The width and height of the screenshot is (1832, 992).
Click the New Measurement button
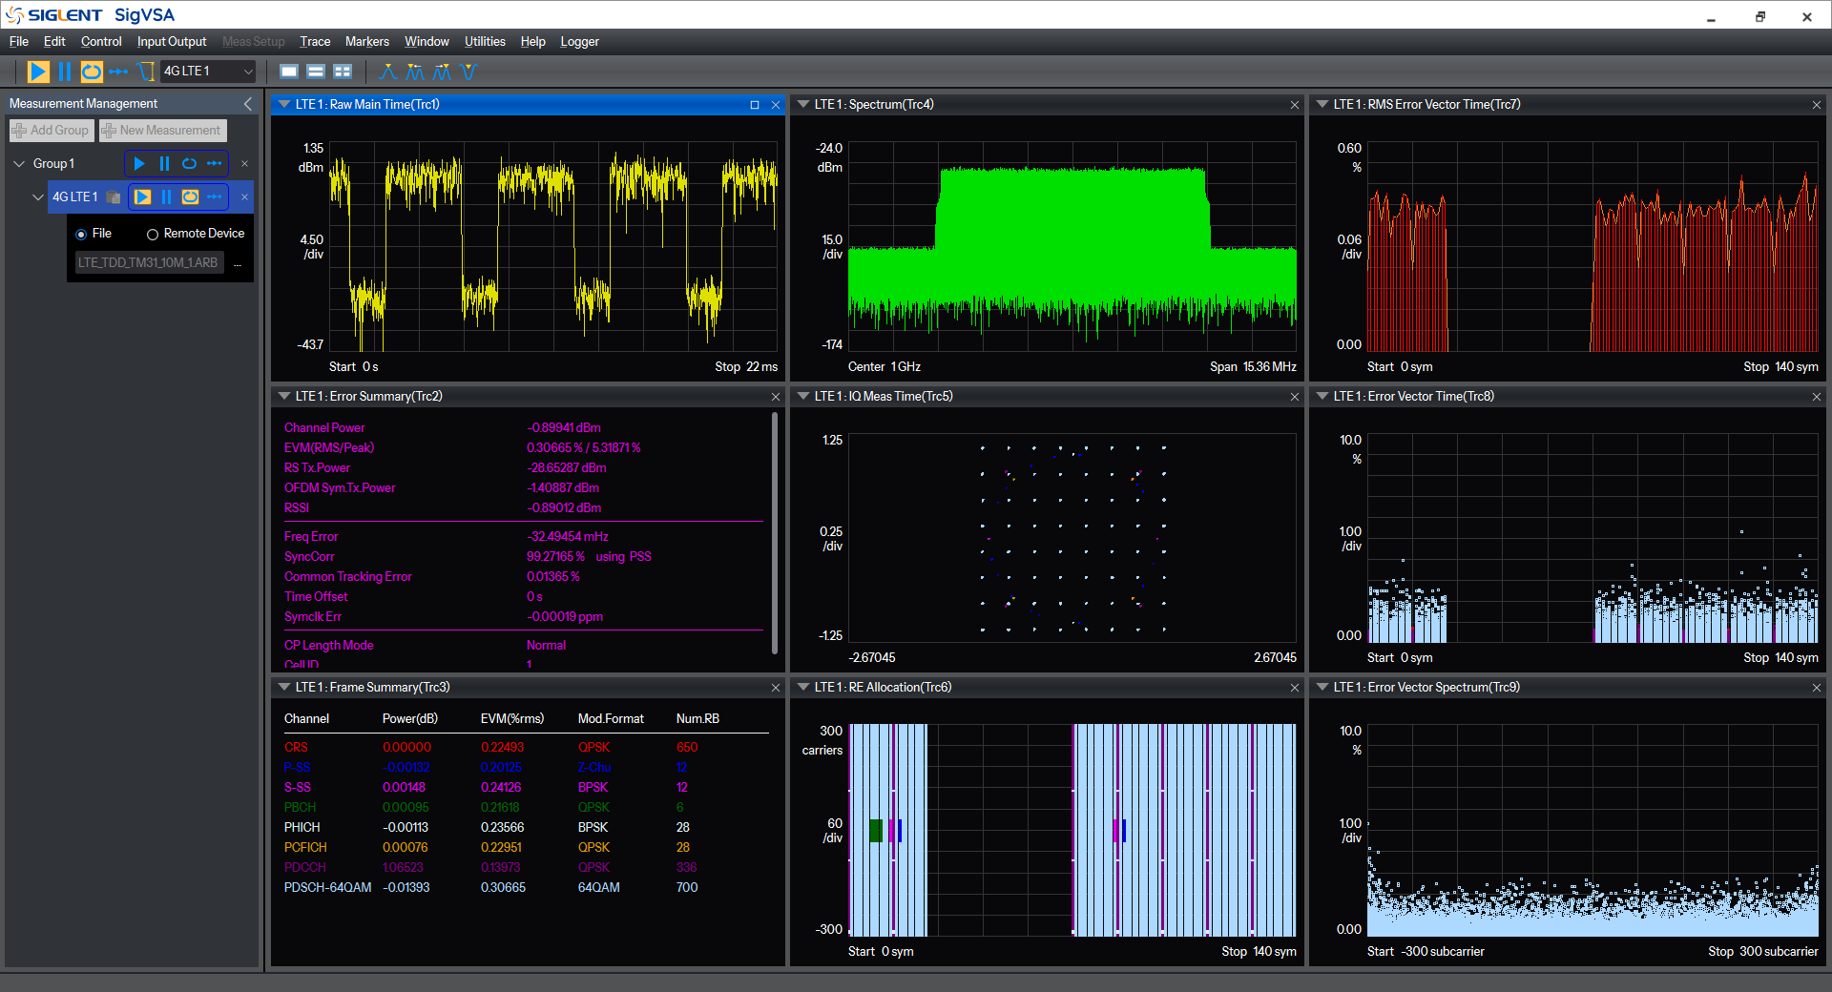(x=162, y=131)
